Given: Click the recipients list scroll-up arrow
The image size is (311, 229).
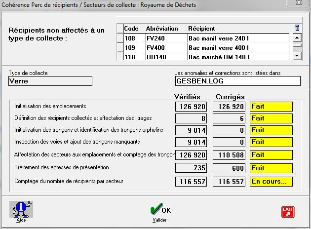Looking at the screenshot, I should tap(297, 38).
